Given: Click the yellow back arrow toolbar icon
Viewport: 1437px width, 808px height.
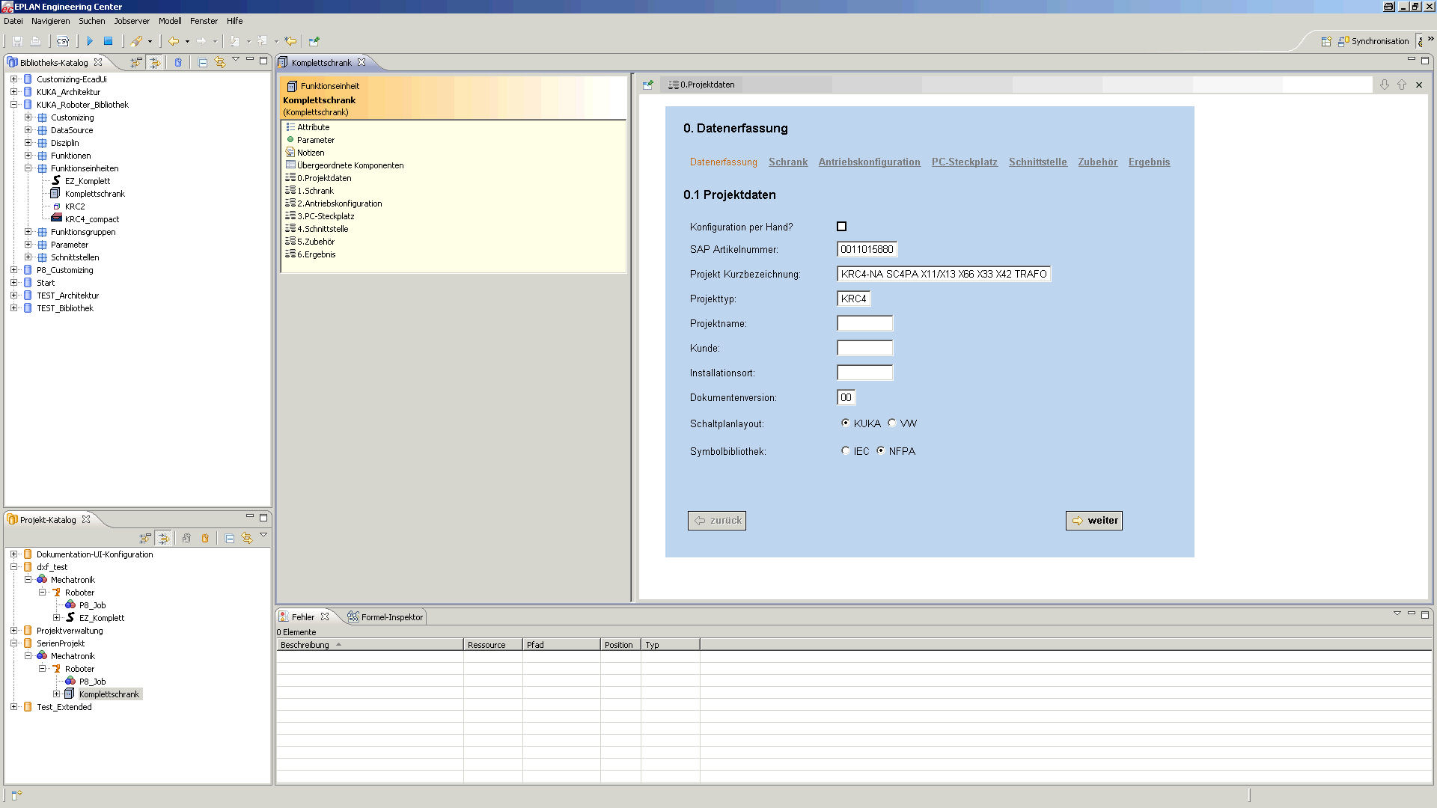Looking at the screenshot, I should click(174, 41).
